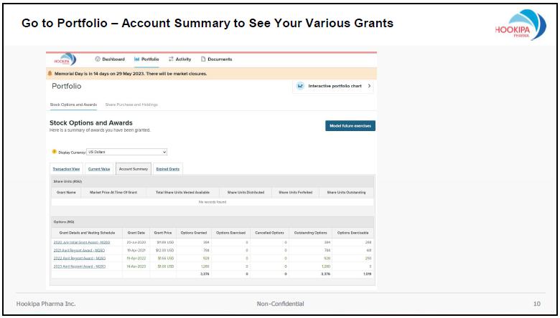Click the Documents page icon
Image resolution: width=560 pixels, height=318 pixels.
click(x=203, y=59)
